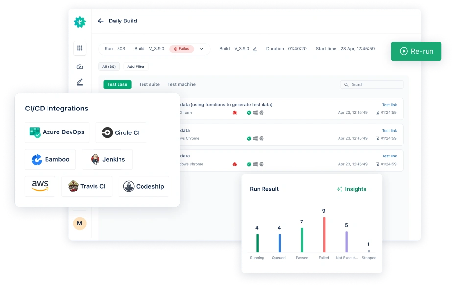Open Test link of the first test case
Image resolution: width=454 pixels, height=287 pixels.
[x=389, y=105]
